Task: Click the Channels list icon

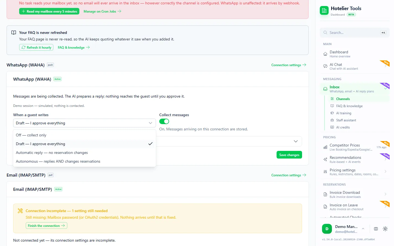Action: (332, 99)
